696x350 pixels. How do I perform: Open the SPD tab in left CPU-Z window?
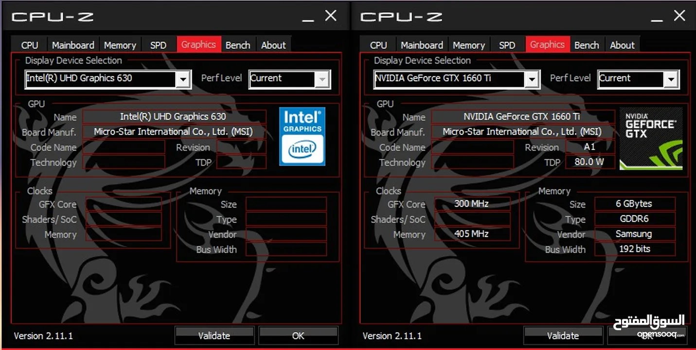click(158, 45)
